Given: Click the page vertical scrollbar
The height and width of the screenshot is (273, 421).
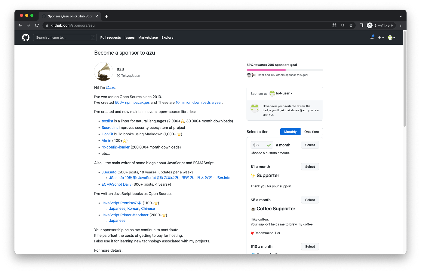Looking at the screenshot, I should (x=404, y=79).
